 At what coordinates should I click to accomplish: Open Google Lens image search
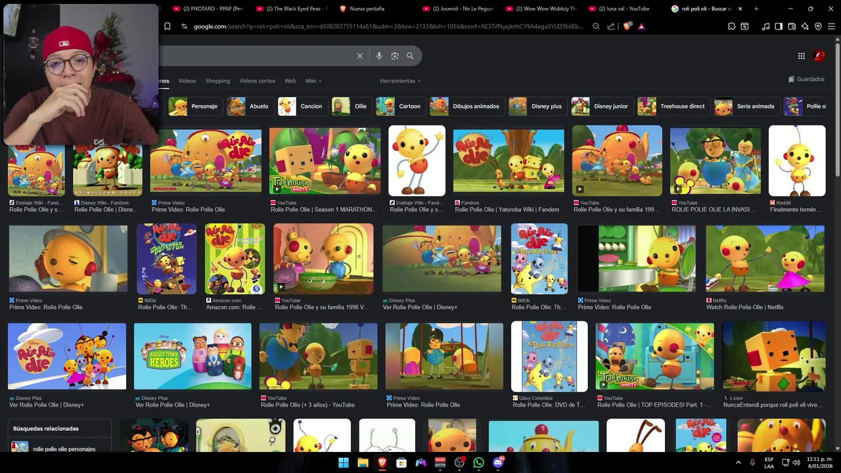395,56
